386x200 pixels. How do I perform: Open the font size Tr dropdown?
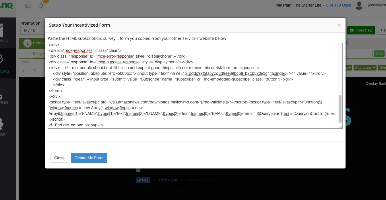pyautogui.click(x=36, y=71)
